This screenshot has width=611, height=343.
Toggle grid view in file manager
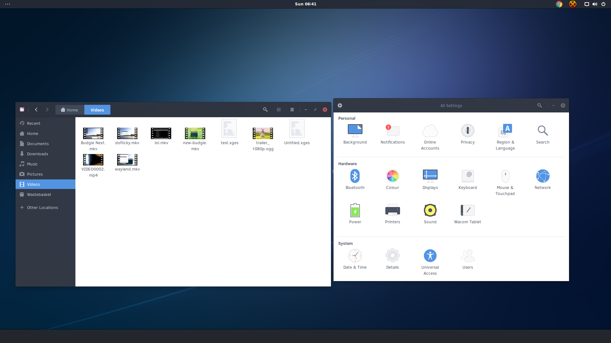[x=279, y=110]
